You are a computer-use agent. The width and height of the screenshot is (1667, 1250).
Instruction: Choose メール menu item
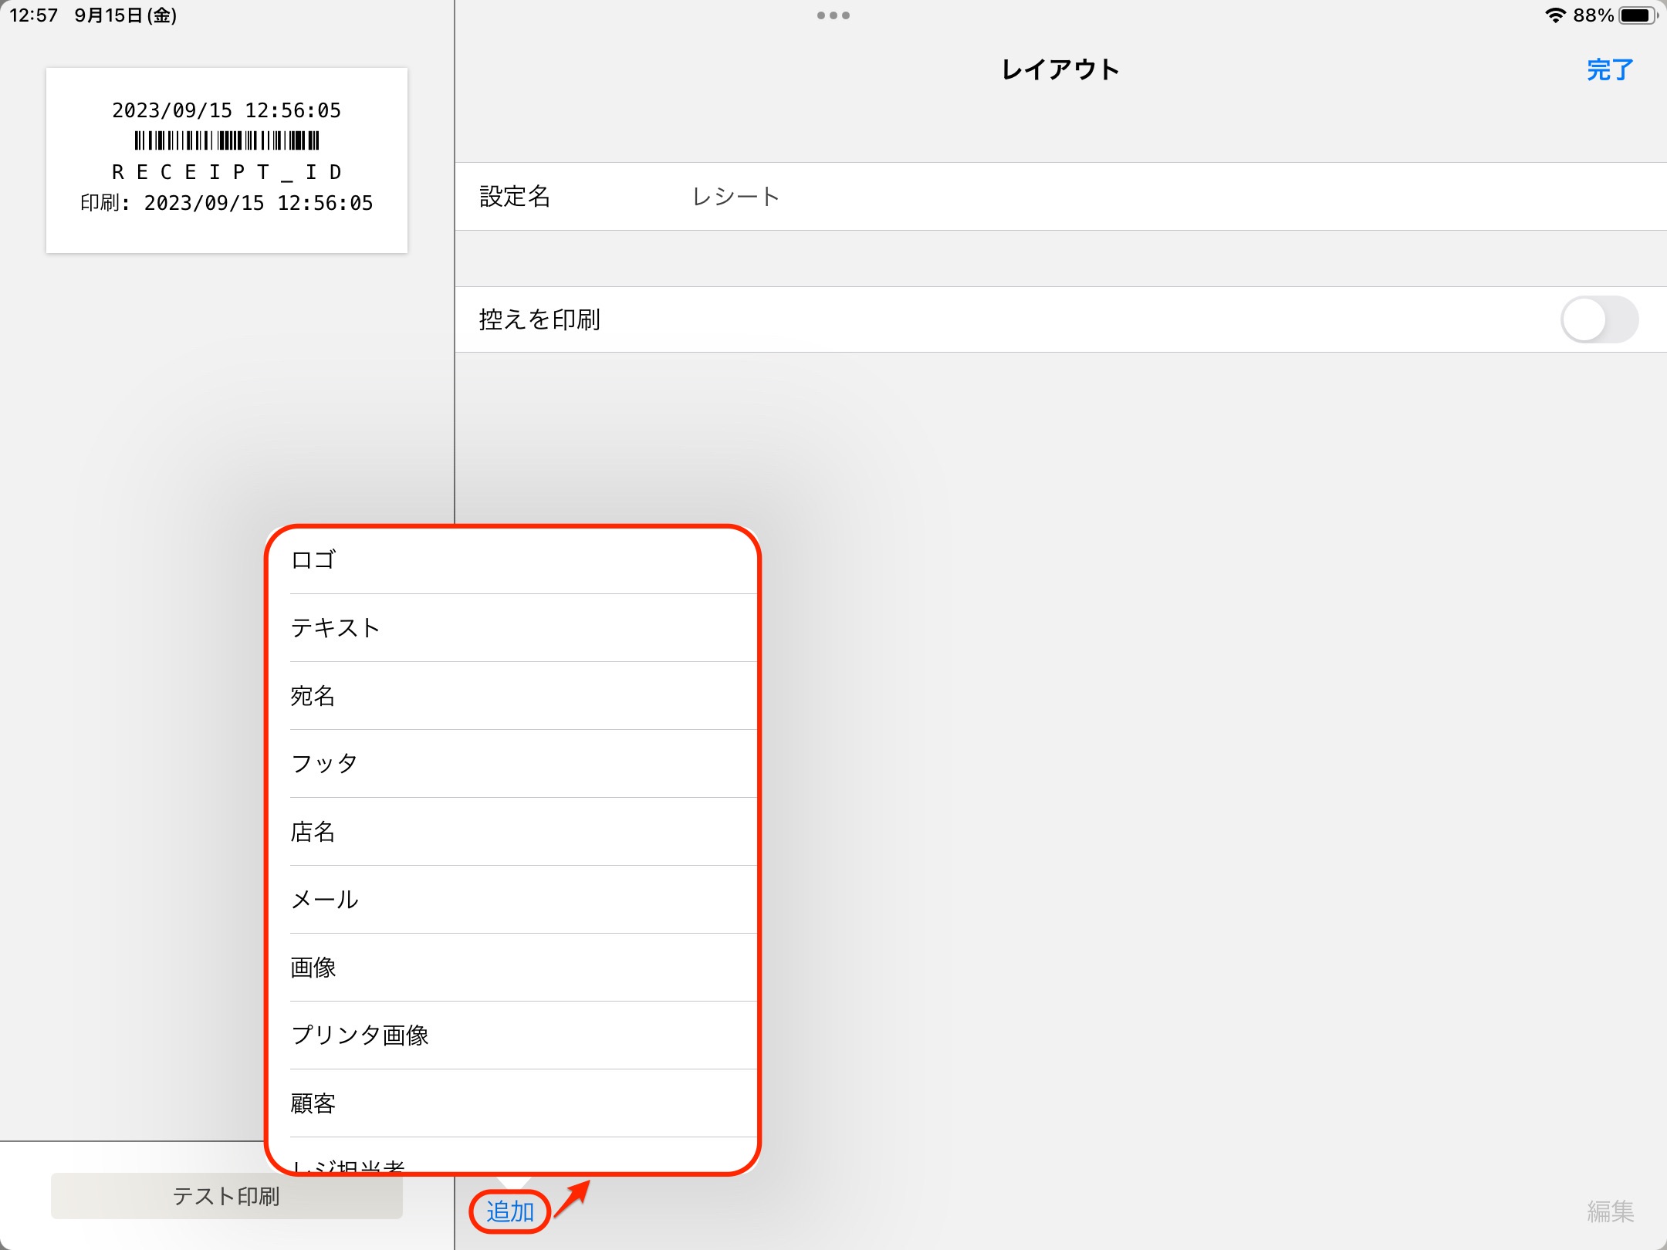[512, 900]
